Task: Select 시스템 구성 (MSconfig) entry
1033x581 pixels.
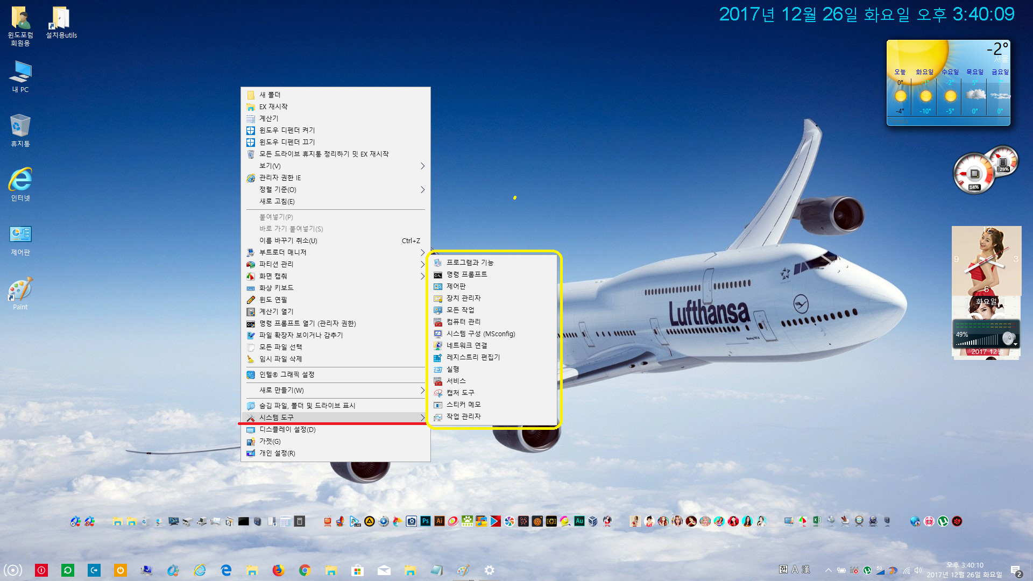Action: [494, 334]
